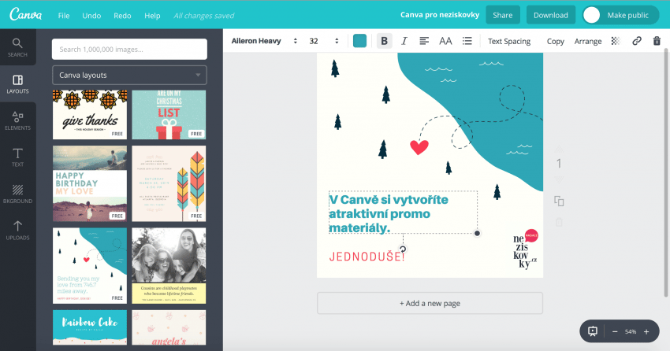The image size is (670, 351).
Task: Open the Layouts sidebar tab
Action: pos(17,84)
